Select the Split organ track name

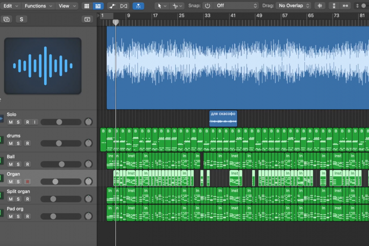18,191
